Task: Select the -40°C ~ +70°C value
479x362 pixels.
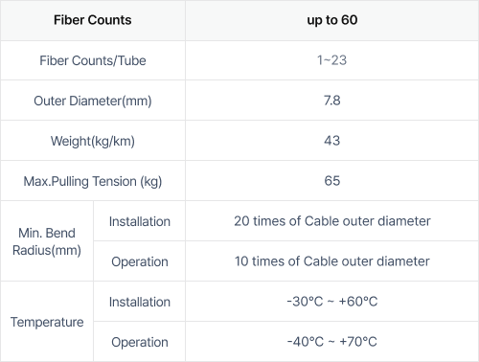Action: click(332, 342)
